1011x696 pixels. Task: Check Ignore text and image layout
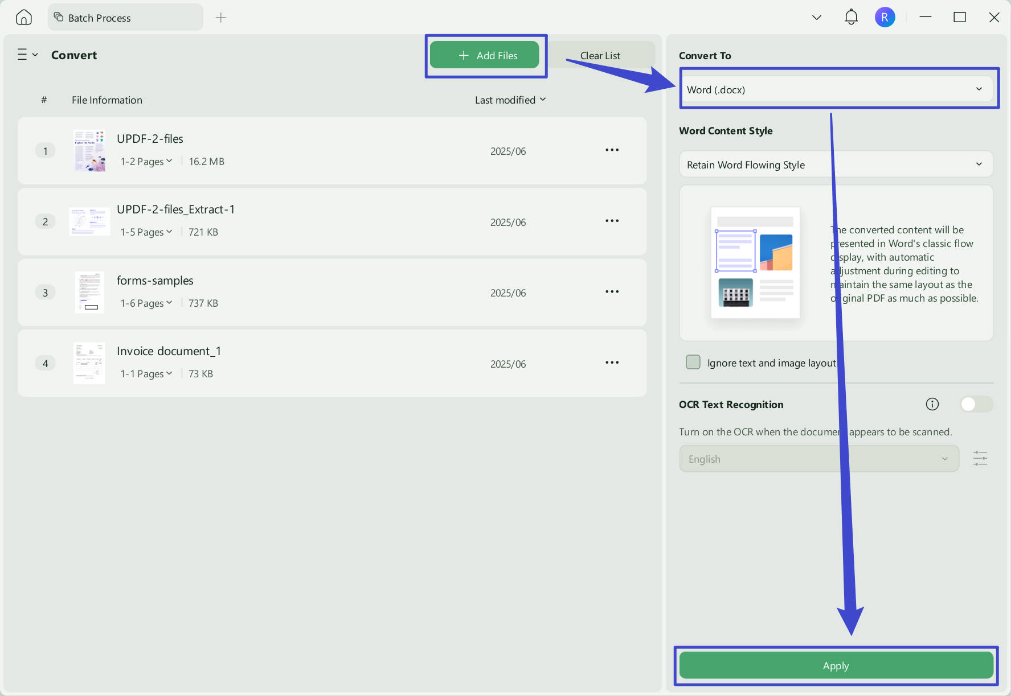tap(693, 363)
